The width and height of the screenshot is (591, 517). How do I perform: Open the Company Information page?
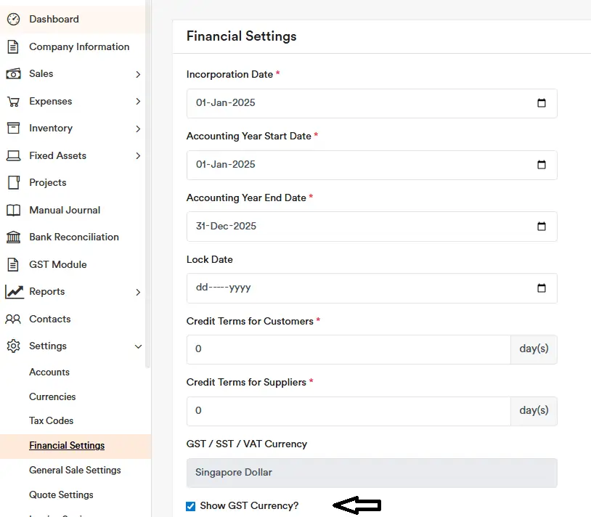78,46
